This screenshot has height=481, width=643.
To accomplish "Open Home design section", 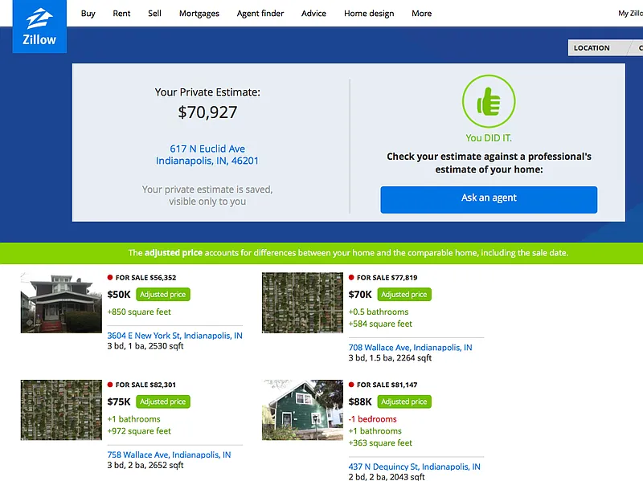I will (x=368, y=14).
